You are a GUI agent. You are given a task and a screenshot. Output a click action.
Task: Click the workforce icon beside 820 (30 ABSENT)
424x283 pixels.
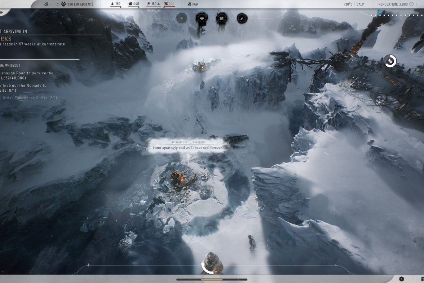click(x=63, y=4)
